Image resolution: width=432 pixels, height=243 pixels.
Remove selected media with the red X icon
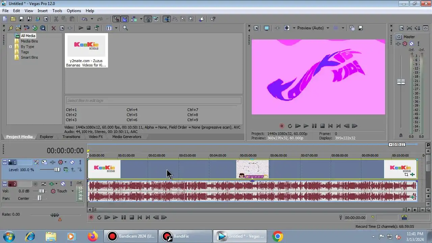53,28
